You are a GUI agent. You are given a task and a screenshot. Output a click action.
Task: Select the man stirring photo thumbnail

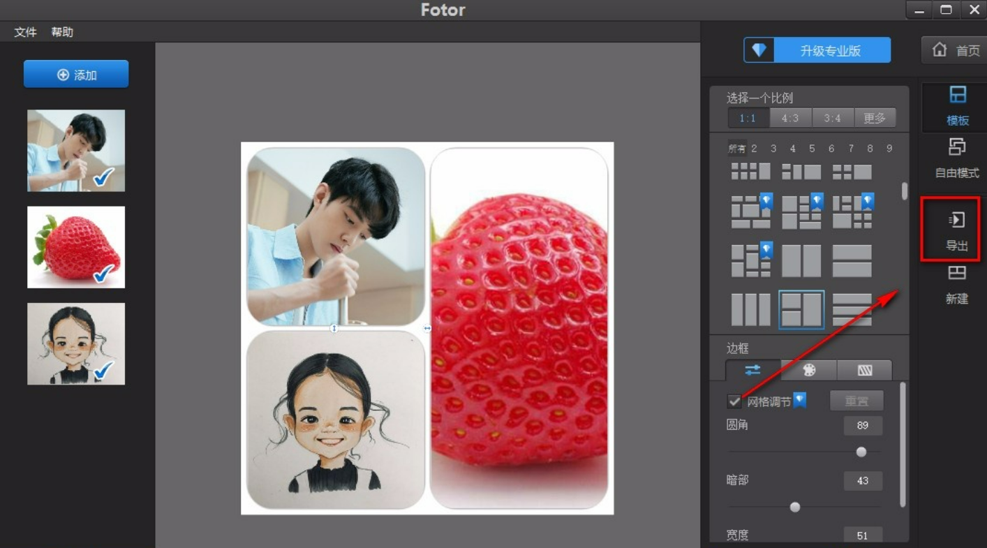(x=76, y=150)
